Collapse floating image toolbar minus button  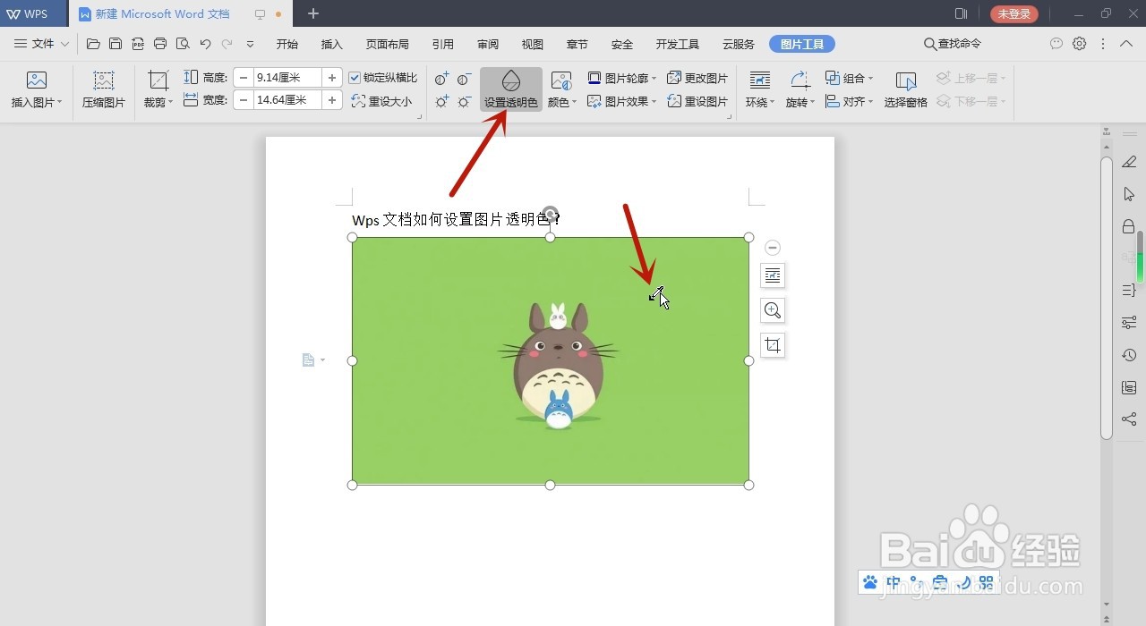773,248
